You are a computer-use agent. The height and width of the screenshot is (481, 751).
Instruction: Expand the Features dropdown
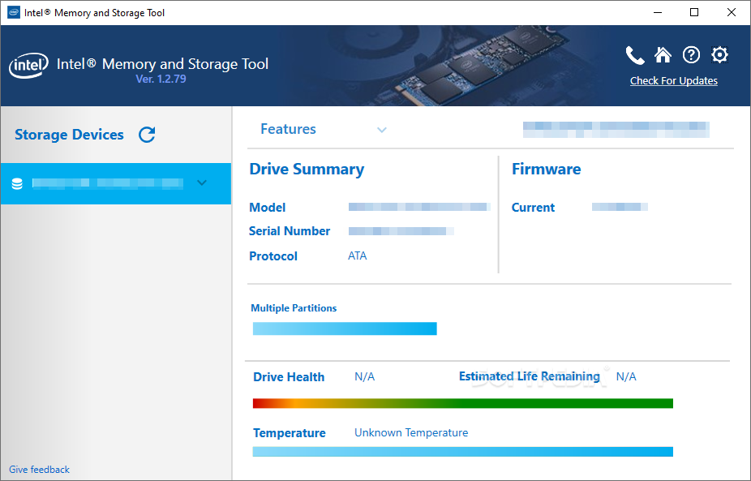324,129
